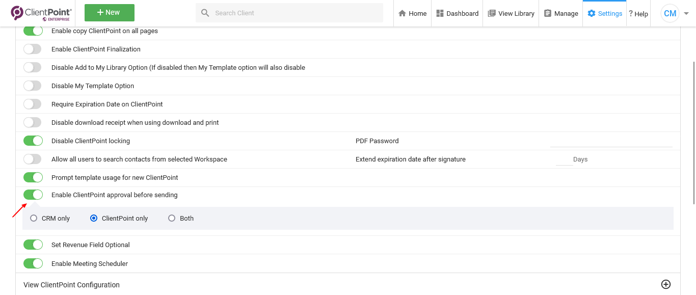Click the search magnifier icon
Image resolution: width=696 pixels, height=295 pixels.
[x=205, y=13]
